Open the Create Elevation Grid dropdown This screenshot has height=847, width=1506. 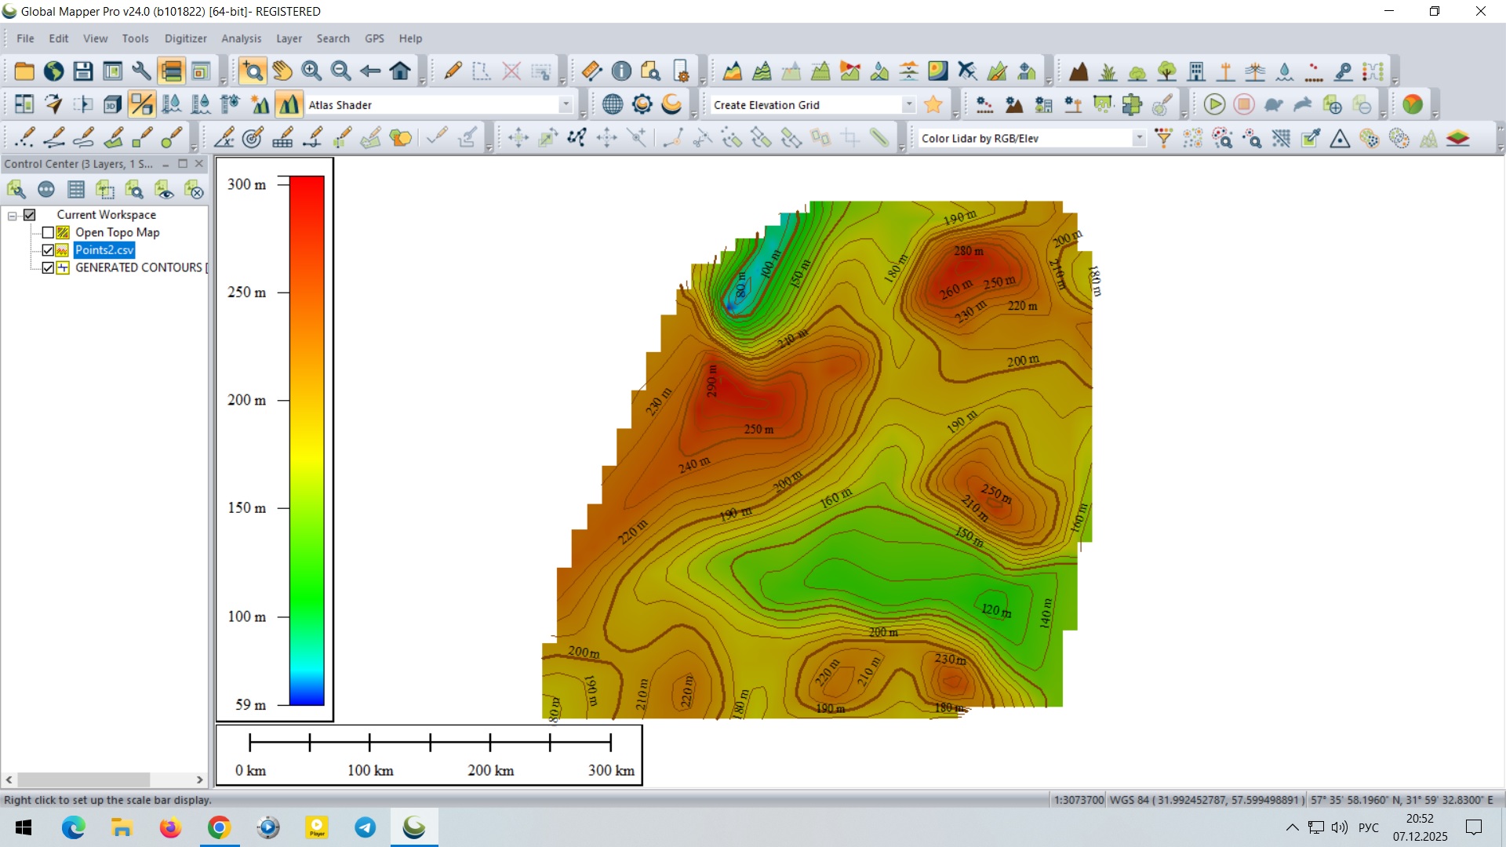pos(908,104)
